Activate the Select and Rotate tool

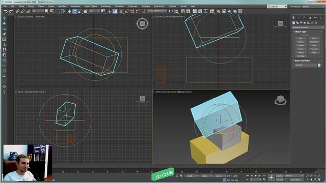[75, 11]
